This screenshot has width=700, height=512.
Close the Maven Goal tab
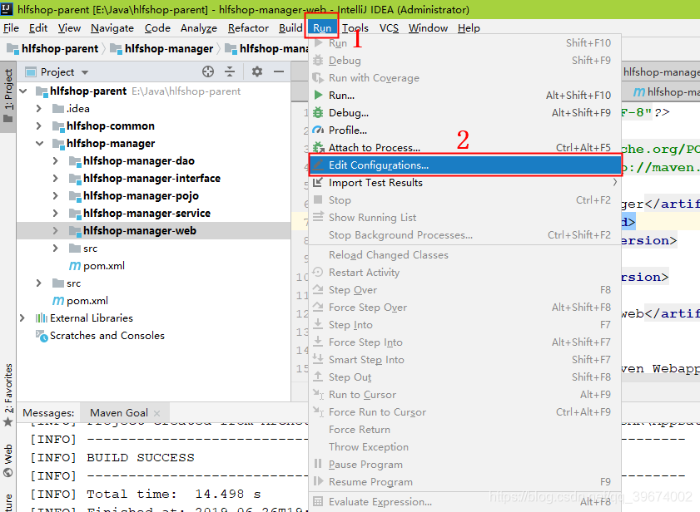pos(157,413)
